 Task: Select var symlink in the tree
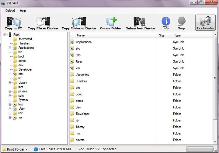(x=21, y=117)
